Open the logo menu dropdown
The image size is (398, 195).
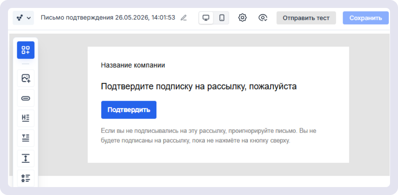pos(23,18)
